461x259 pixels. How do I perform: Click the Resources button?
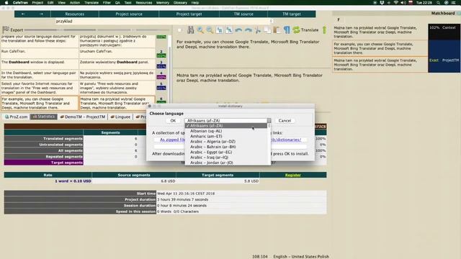[x=75, y=14]
